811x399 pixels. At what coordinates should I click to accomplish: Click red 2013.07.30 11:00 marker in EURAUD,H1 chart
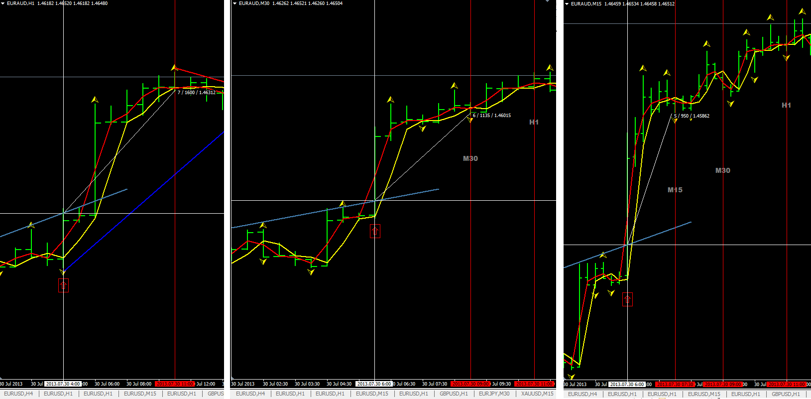(175, 384)
